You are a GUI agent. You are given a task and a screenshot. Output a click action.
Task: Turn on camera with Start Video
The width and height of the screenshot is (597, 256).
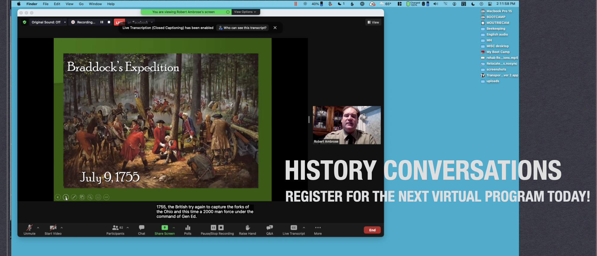click(x=53, y=228)
